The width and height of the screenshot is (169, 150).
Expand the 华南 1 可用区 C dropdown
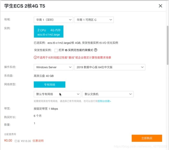point(94,20)
